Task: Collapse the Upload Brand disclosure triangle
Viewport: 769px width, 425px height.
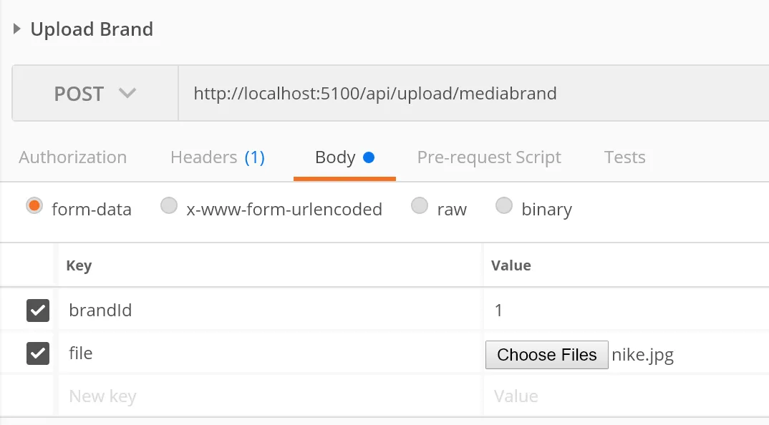Action: pyautogui.click(x=17, y=29)
